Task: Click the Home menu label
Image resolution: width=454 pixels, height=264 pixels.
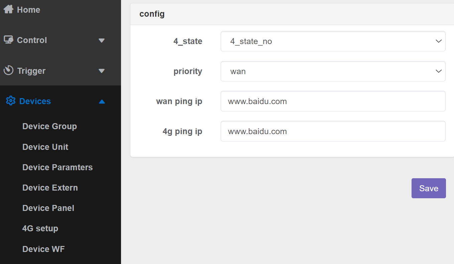Action: coord(28,10)
